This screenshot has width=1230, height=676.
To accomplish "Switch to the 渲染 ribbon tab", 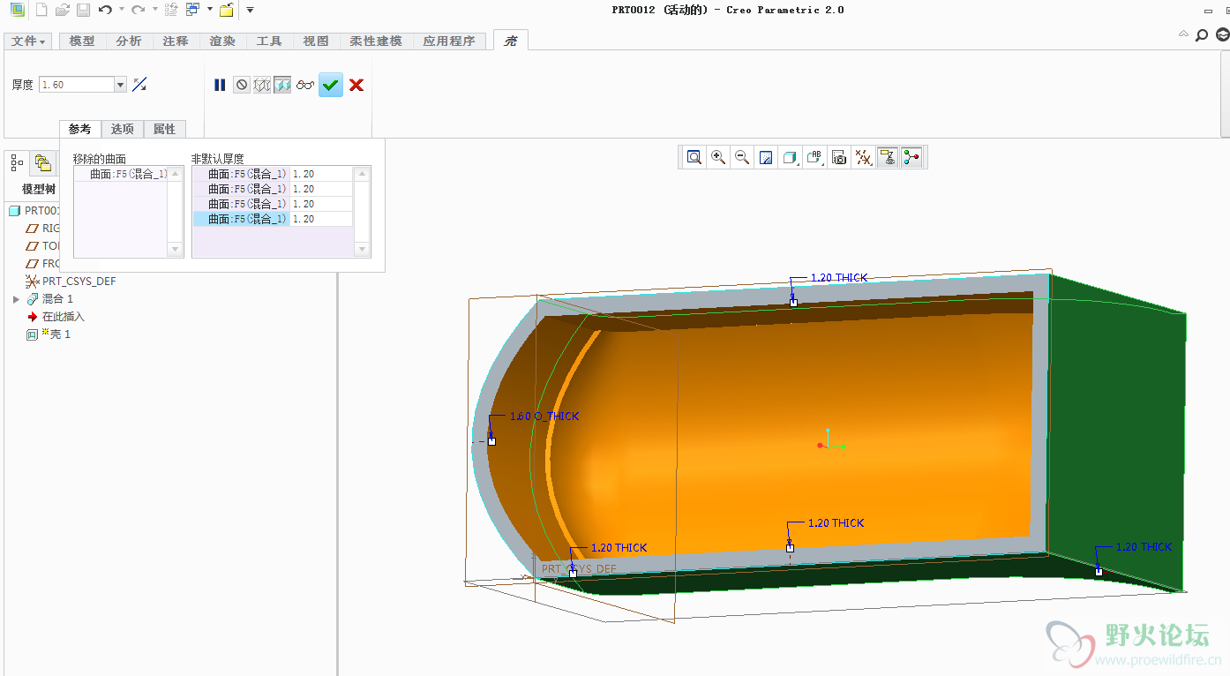I will pyautogui.click(x=222, y=41).
